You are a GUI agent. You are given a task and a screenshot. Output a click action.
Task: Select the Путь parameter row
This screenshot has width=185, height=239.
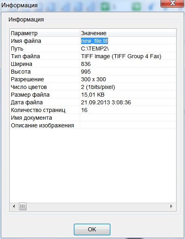(x=93, y=49)
